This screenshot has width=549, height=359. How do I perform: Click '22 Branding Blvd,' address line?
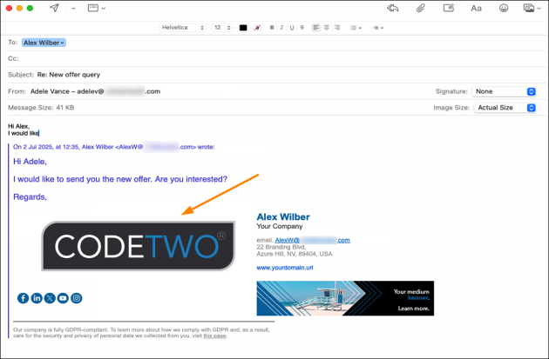pyautogui.click(x=281, y=247)
